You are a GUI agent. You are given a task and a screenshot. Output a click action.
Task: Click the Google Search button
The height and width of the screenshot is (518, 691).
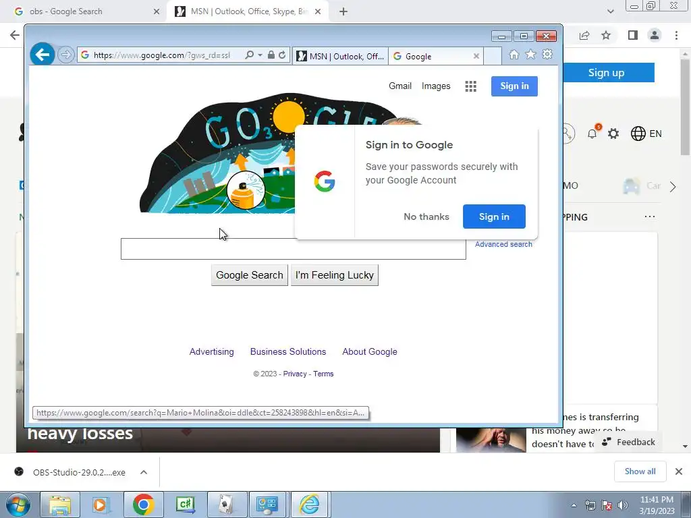tap(250, 275)
